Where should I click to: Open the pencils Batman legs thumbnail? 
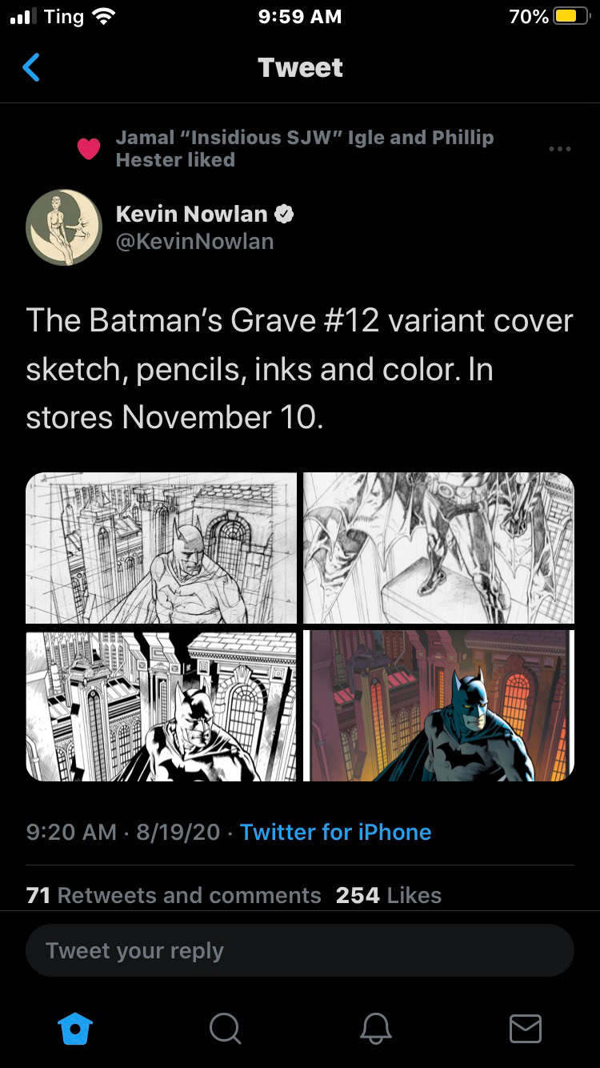point(438,548)
